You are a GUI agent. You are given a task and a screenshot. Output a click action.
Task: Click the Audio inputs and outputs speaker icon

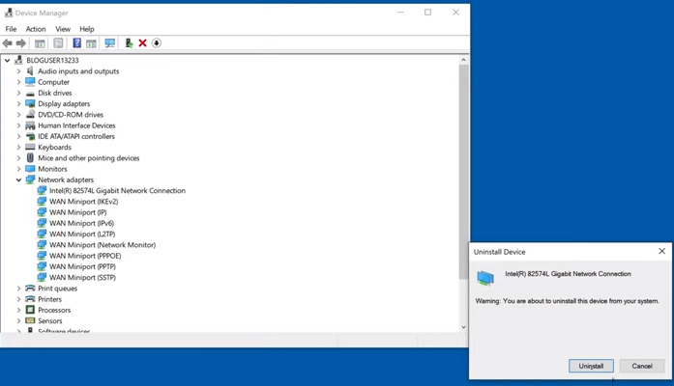30,70
